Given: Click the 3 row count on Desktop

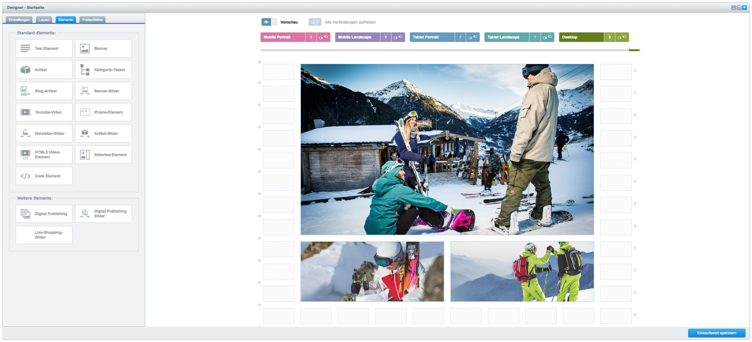Looking at the screenshot, I should click(x=610, y=37).
